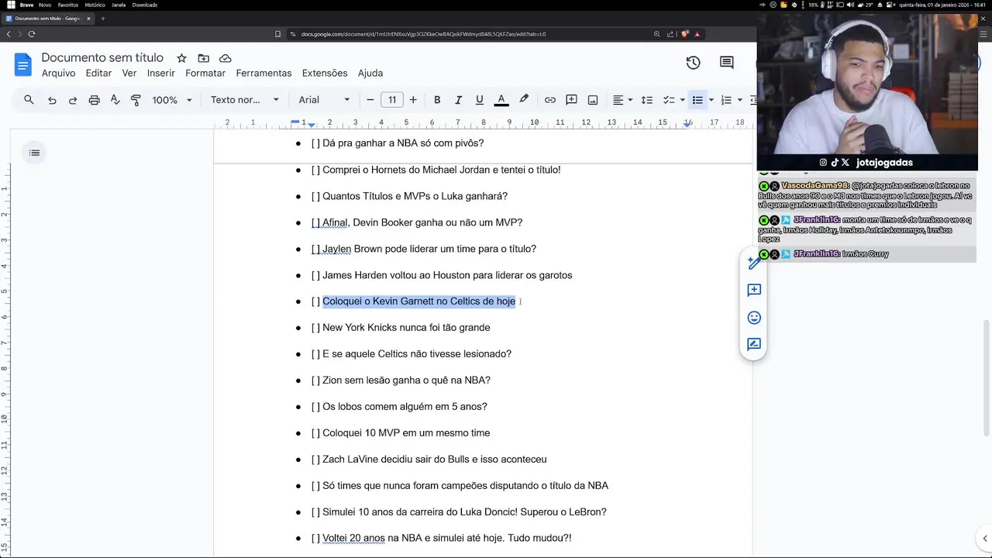Toggle underline formatting
Viewport: 992px width, 558px height.
[x=479, y=100]
